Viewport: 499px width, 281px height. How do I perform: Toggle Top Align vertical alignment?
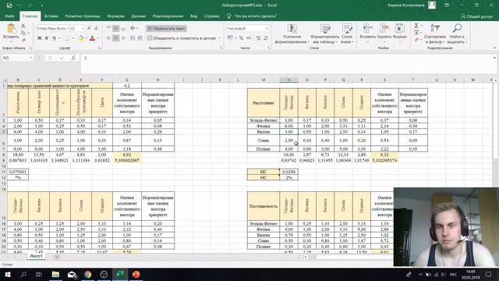click(108, 28)
